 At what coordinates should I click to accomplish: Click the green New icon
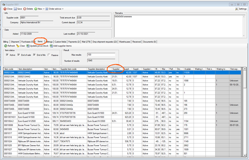point(36,9)
